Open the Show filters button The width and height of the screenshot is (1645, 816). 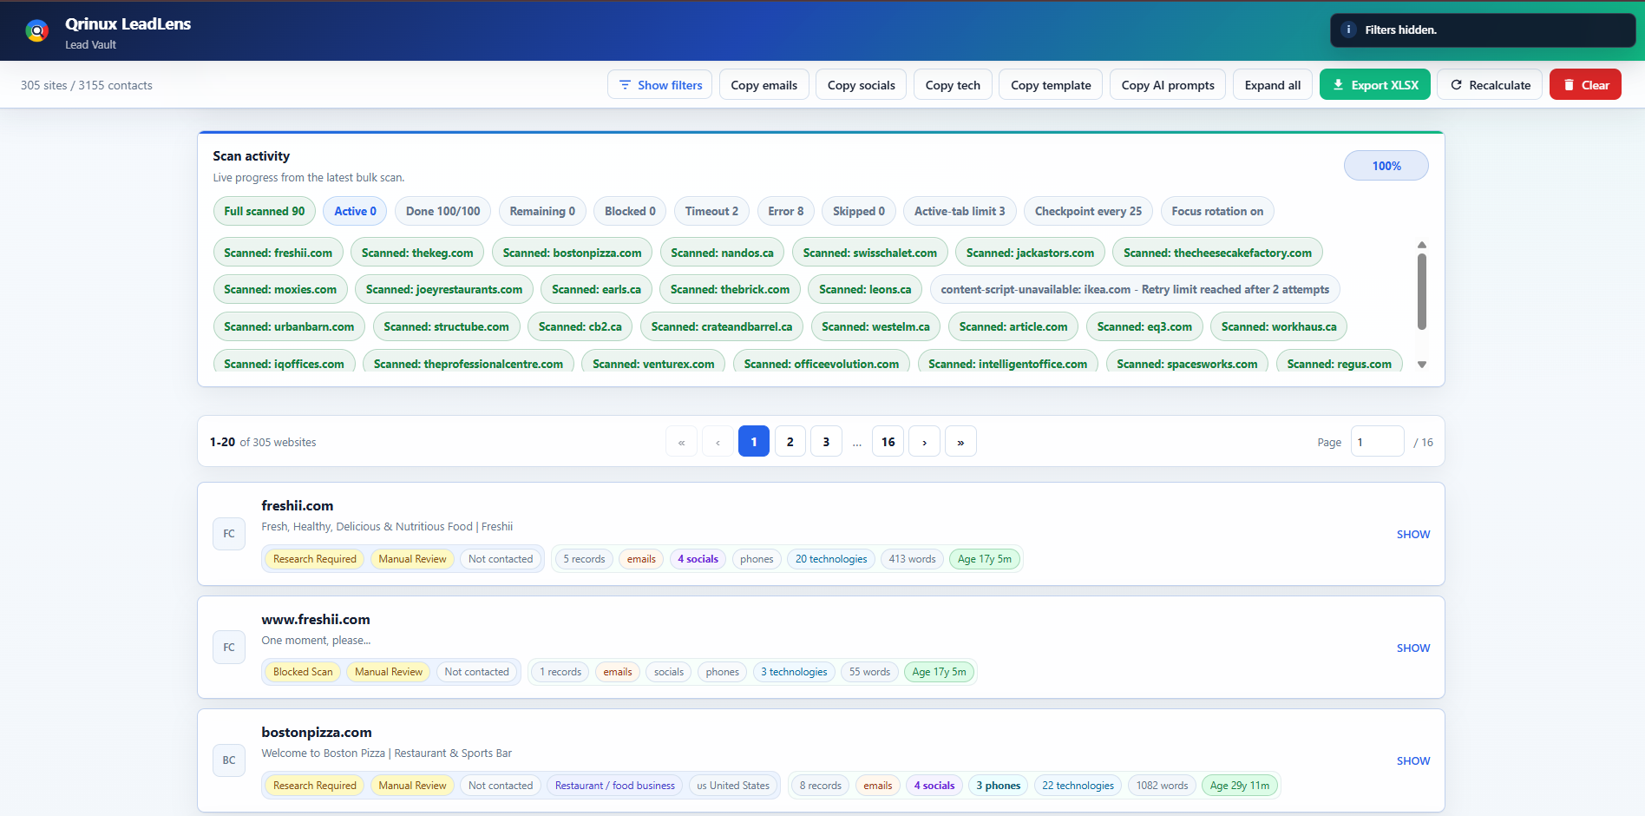tap(660, 85)
